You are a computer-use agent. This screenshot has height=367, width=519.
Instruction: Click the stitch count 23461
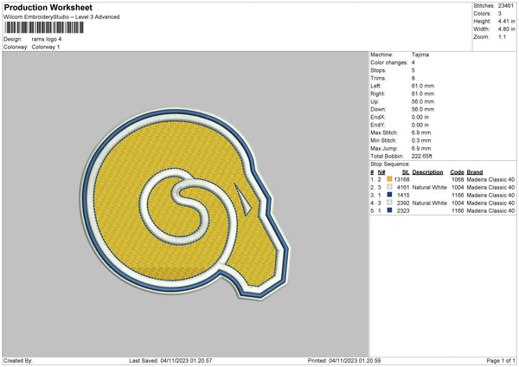click(x=508, y=5)
